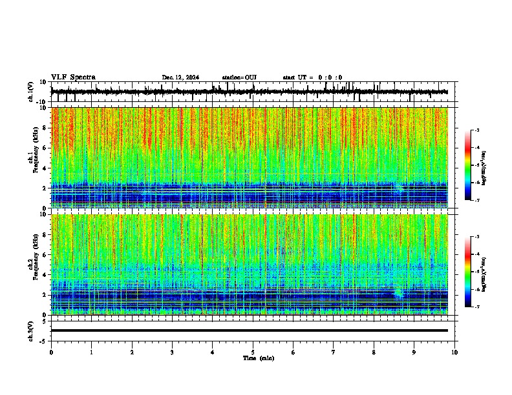
Task: Click the ch.1 voltage tick label "-10"
Action: click(x=42, y=102)
